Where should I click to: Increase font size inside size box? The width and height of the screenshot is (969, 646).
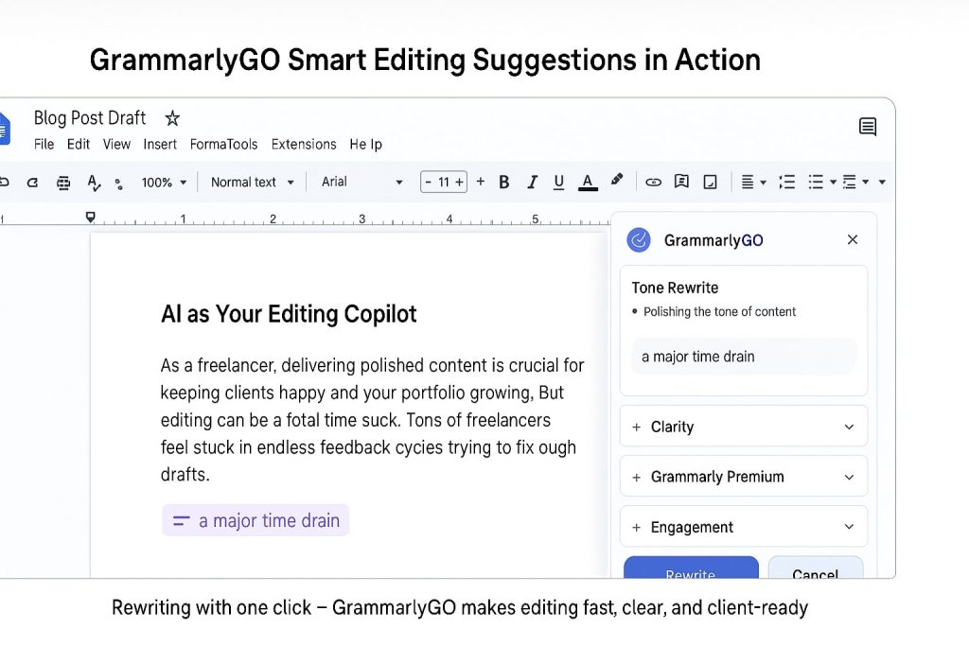coord(459,183)
